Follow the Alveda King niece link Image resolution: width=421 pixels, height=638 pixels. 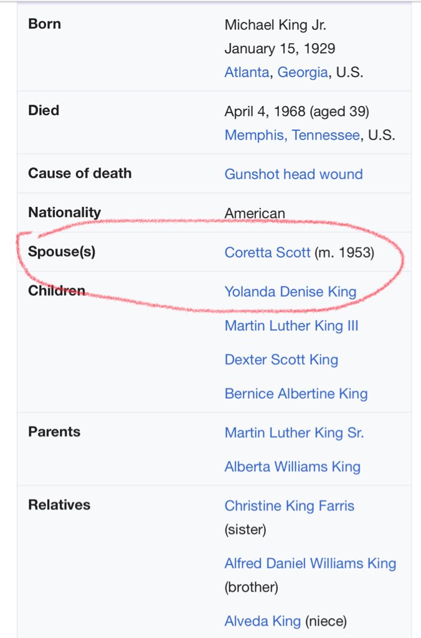coord(263,621)
